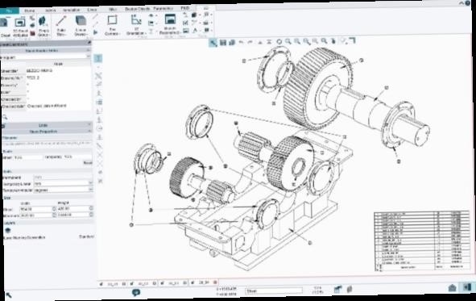
Task: Open the blue File tab
Action: pyautogui.click(x=9, y=10)
